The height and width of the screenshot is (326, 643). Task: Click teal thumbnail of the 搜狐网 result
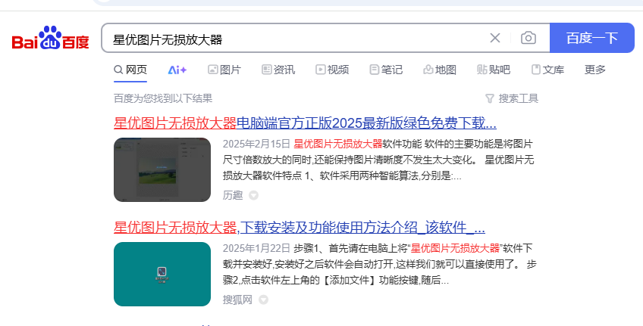tap(162, 274)
